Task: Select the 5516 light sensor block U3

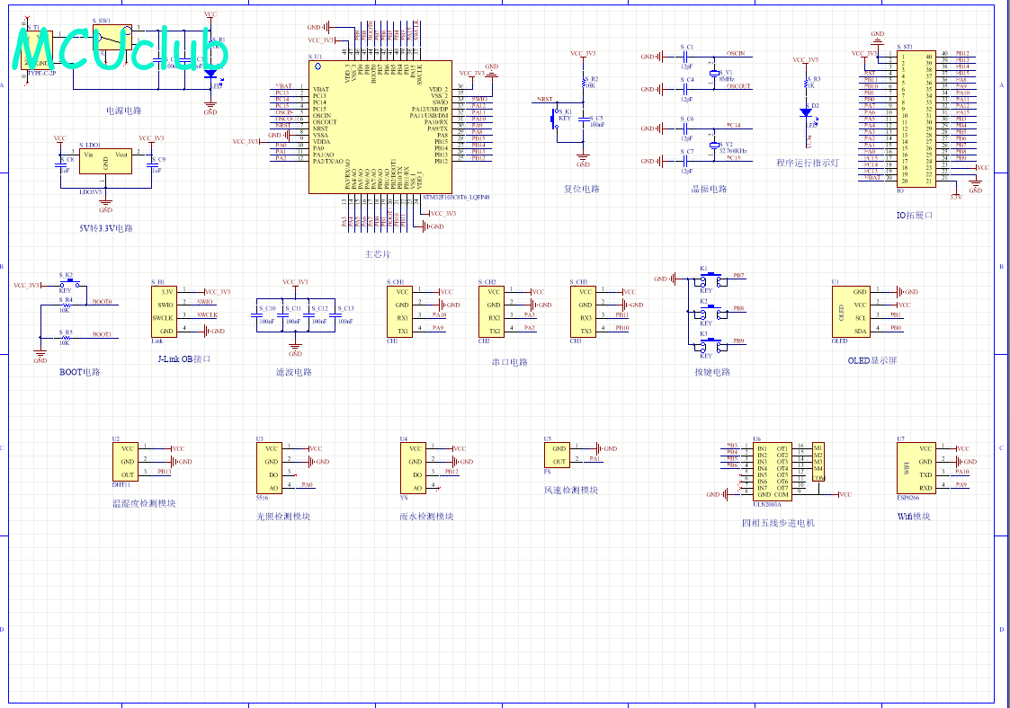Action: [271, 468]
